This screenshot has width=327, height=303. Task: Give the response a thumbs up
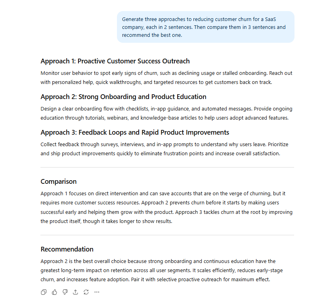coord(54,292)
